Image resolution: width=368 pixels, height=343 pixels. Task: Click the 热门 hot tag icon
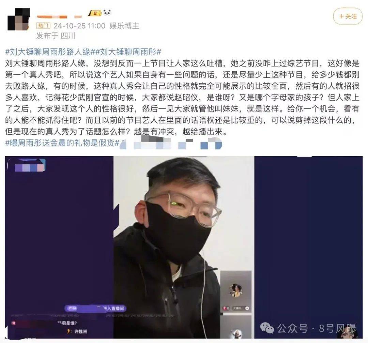coord(43,26)
